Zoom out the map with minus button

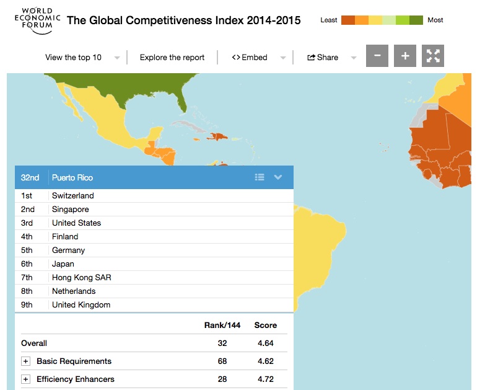[377, 56]
